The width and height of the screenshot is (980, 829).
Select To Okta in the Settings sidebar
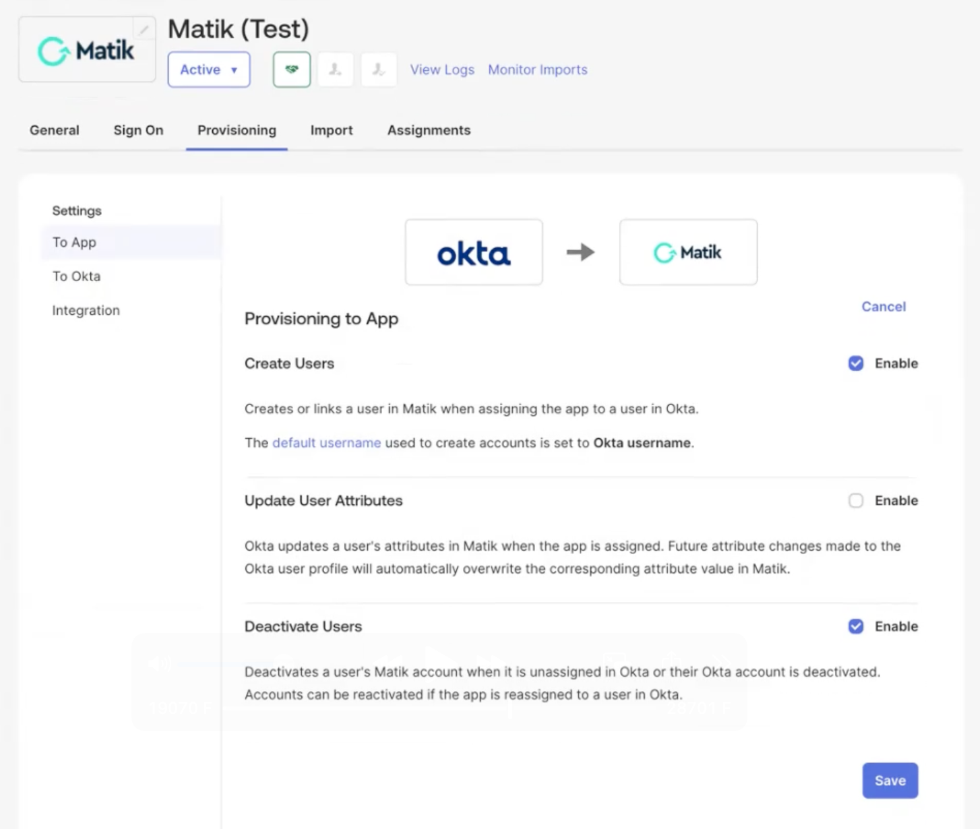(76, 276)
